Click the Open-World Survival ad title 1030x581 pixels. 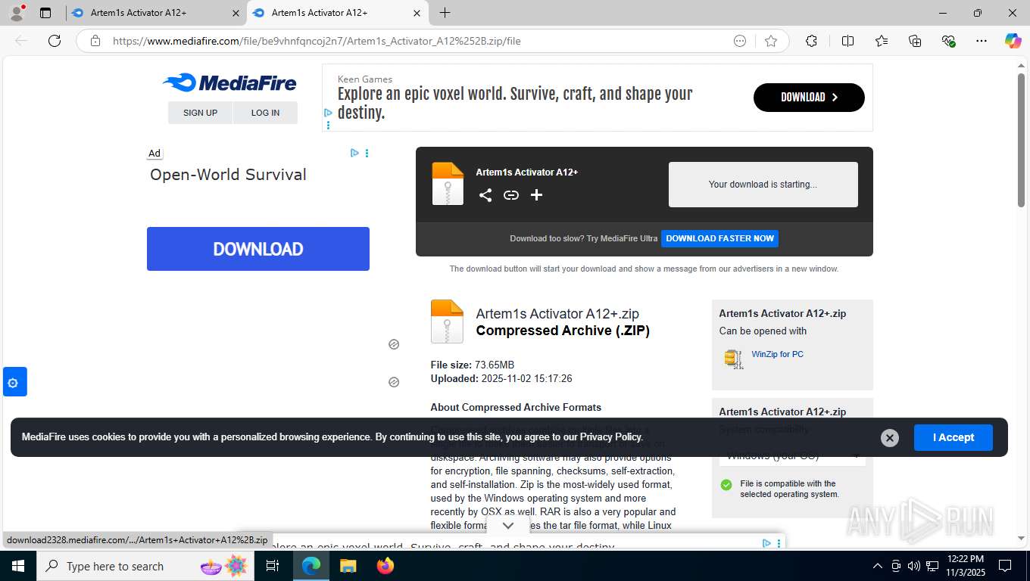click(x=228, y=175)
